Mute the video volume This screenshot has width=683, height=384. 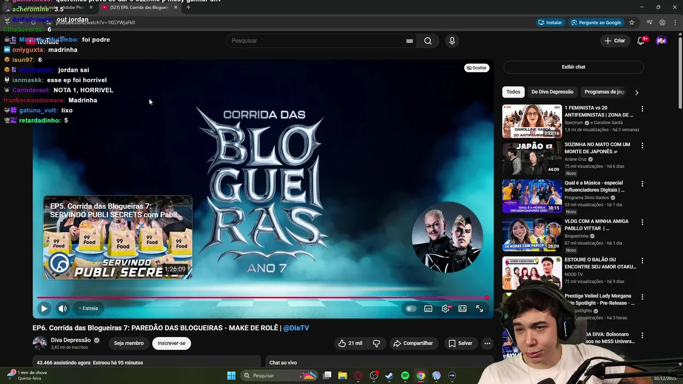[63, 308]
